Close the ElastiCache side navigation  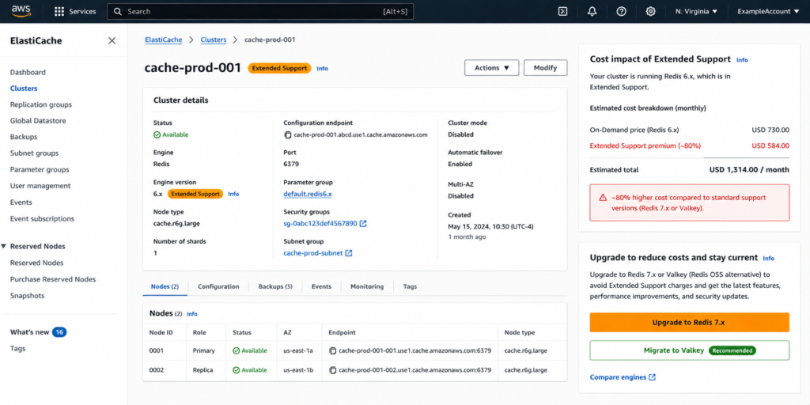(x=112, y=41)
